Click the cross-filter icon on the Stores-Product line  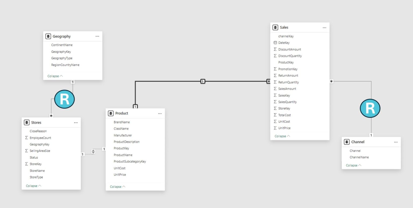click(93, 151)
